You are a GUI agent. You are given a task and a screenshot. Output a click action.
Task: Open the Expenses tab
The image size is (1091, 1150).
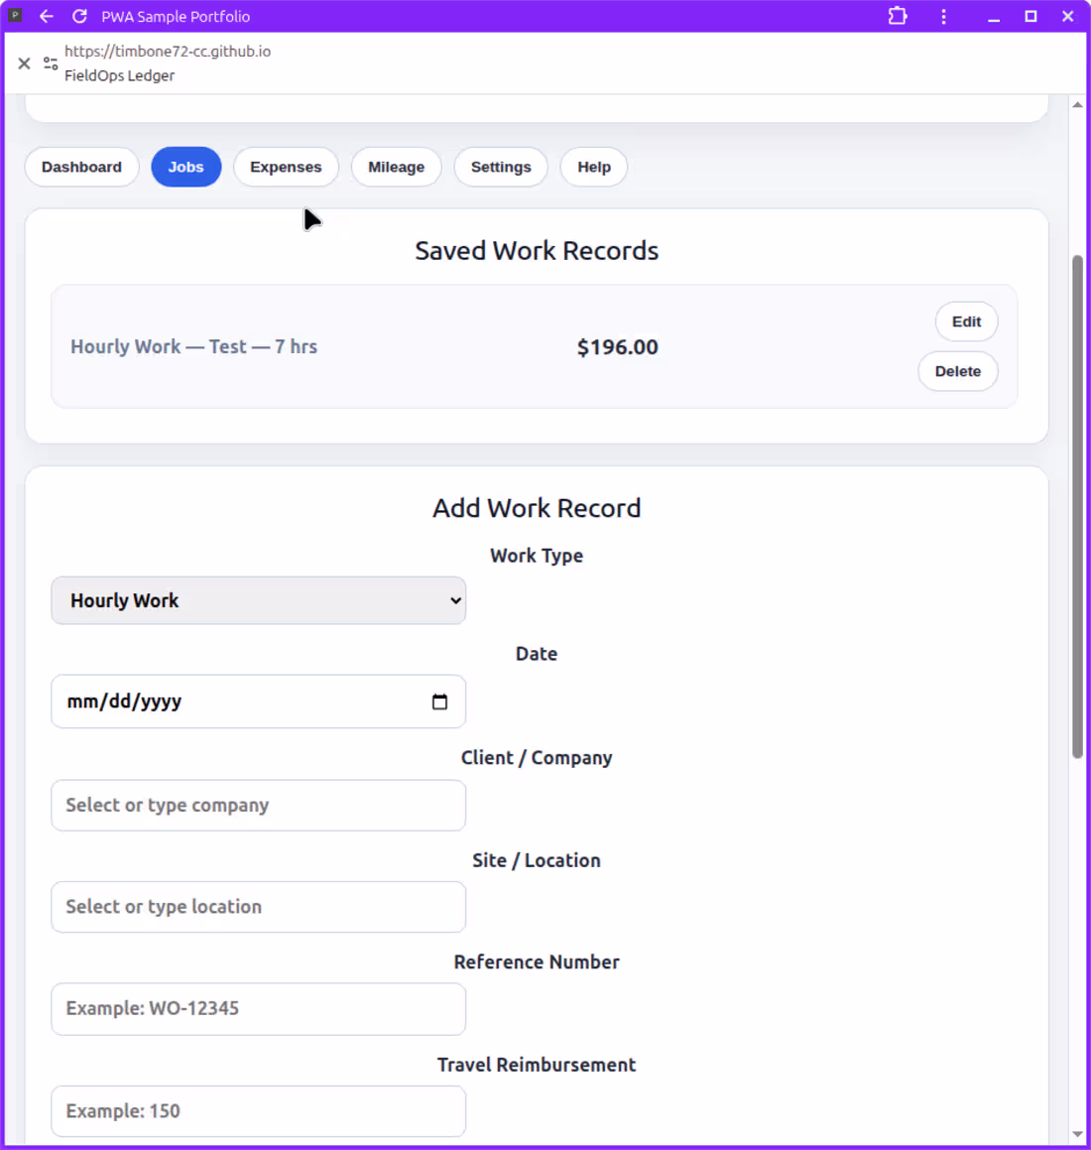286,168
